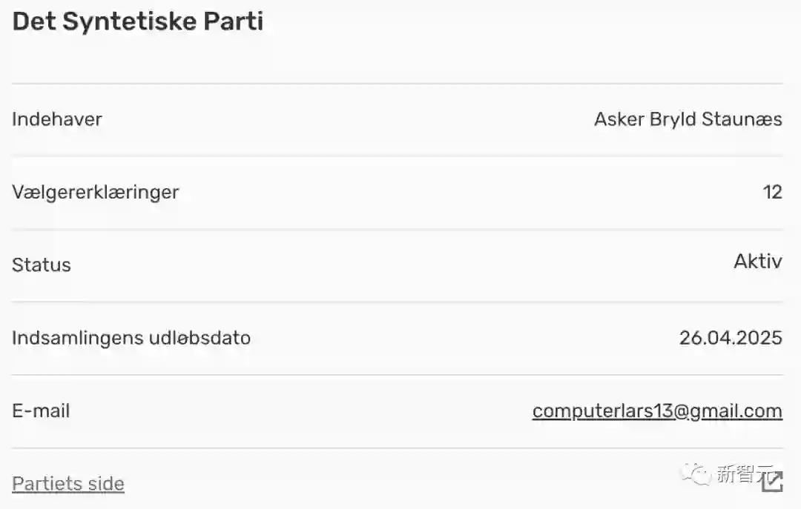The height and width of the screenshot is (509, 801).
Task: Click the divider line beneath the page heading
Action: [x=398, y=84]
